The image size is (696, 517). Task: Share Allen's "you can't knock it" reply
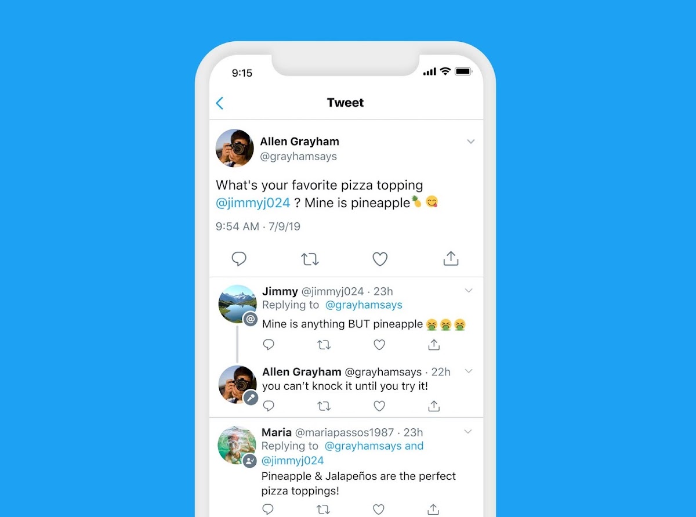pyautogui.click(x=434, y=406)
